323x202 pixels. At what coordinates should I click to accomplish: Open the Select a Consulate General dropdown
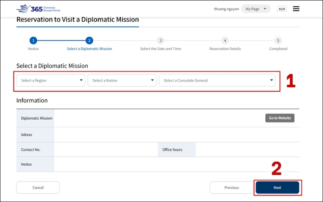coord(217,80)
